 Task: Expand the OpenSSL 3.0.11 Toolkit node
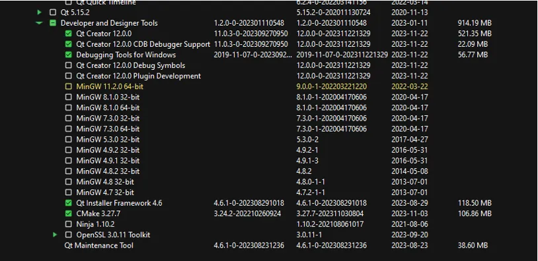click(x=55, y=235)
